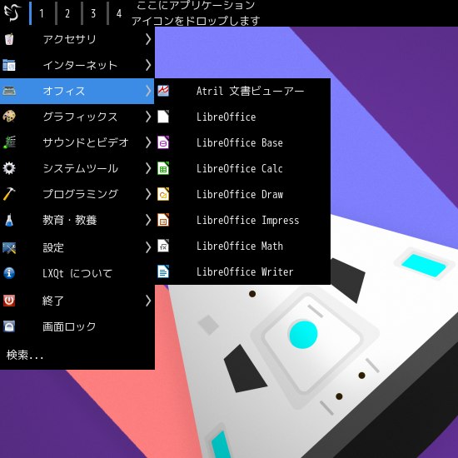Click the red power icon for 終了
The height and width of the screenshot is (458, 458).
[x=9, y=301]
